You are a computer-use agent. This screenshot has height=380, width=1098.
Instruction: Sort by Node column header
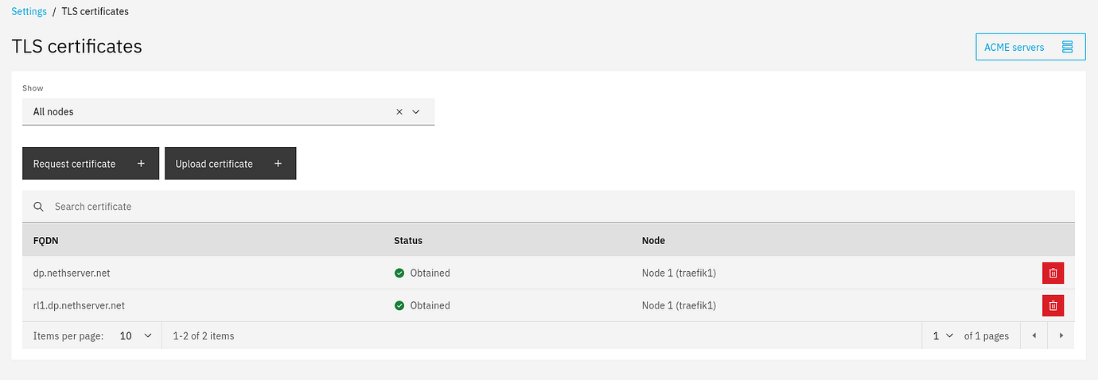click(653, 240)
